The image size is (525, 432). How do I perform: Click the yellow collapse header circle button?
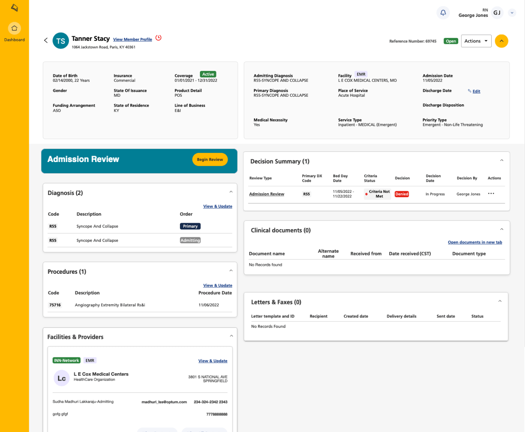tap(501, 41)
